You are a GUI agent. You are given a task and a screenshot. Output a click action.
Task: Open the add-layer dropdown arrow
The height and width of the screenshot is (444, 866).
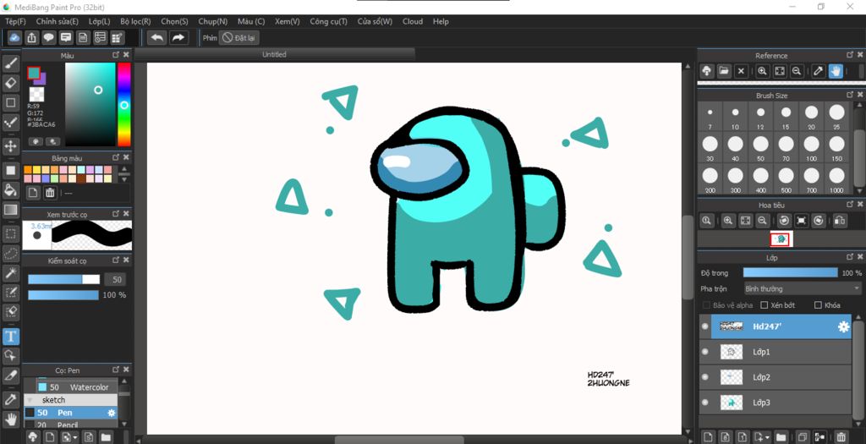pyautogui.click(x=765, y=438)
